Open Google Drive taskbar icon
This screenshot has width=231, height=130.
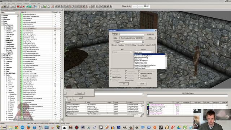[x=179, y=127]
